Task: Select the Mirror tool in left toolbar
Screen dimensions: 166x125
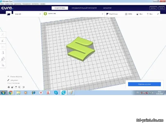Action: [3, 53]
